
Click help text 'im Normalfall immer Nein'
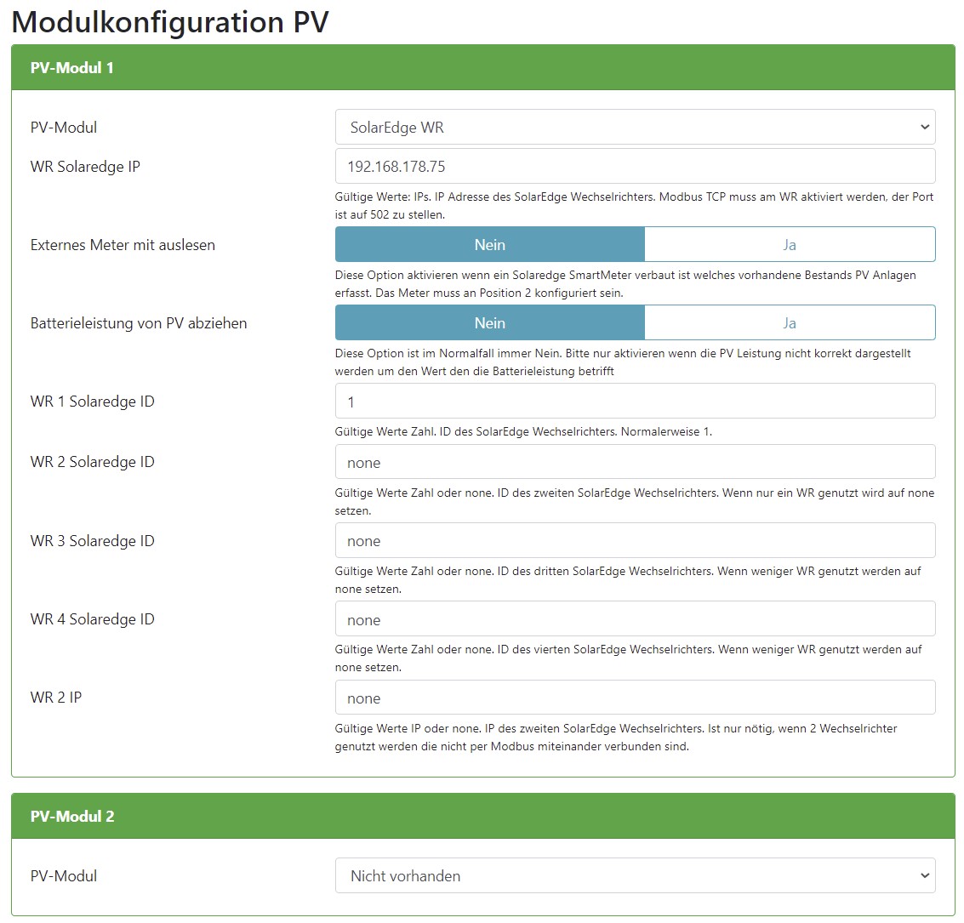623,362
